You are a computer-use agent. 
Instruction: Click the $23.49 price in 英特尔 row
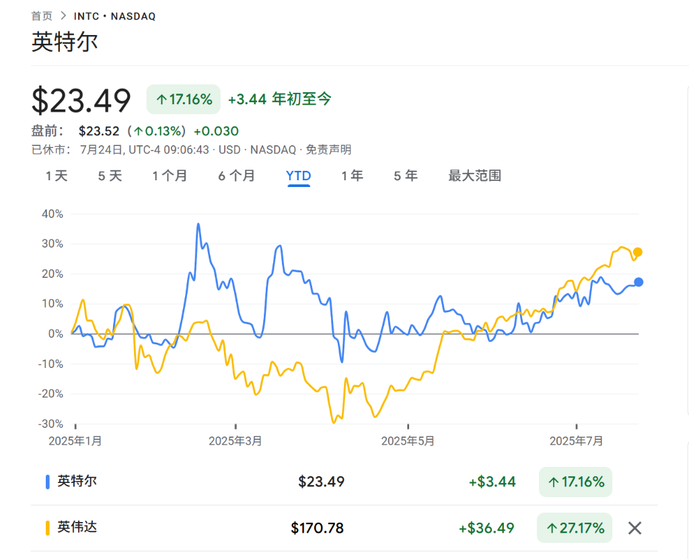[x=321, y=482]
